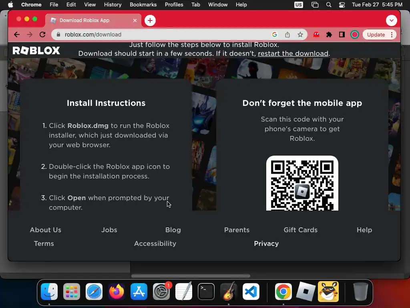The image size is (410, 308).
Task: Open Chrome's three-dot menu
Action: 392,34
